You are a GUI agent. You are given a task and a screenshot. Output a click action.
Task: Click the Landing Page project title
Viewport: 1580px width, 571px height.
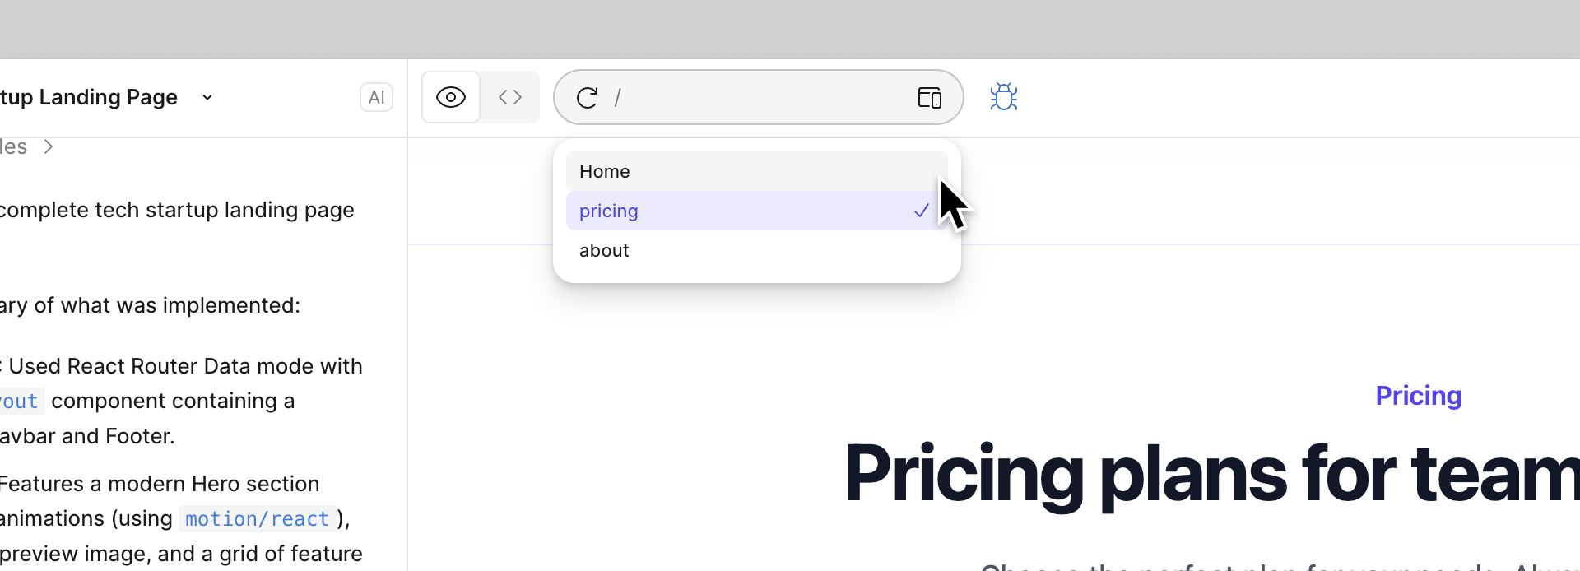[x=89, y=98]
